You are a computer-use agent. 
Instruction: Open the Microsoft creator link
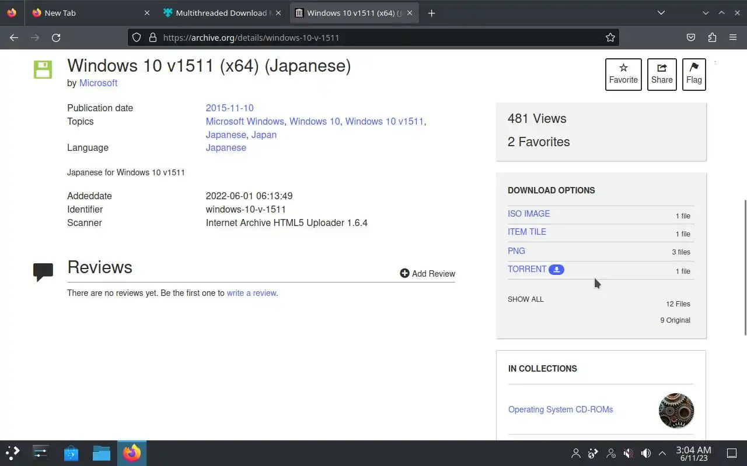pos(98,83)
